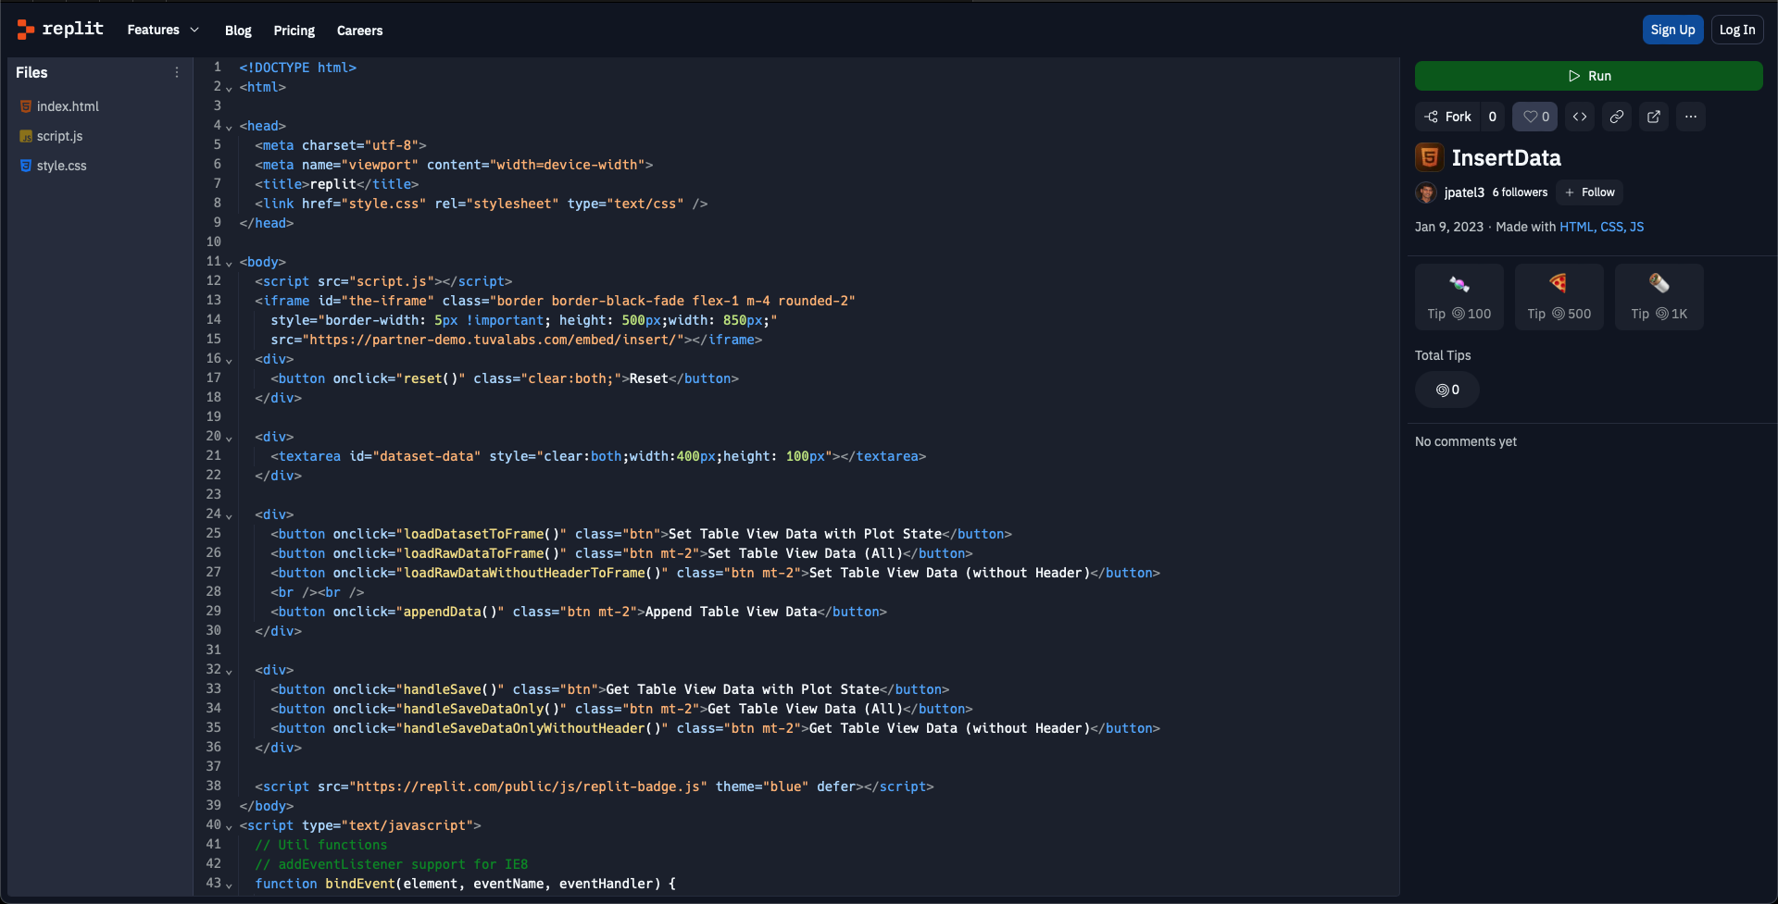Click the Reset button code on line 17
1778x904 pixels.
tap(505, 378)
